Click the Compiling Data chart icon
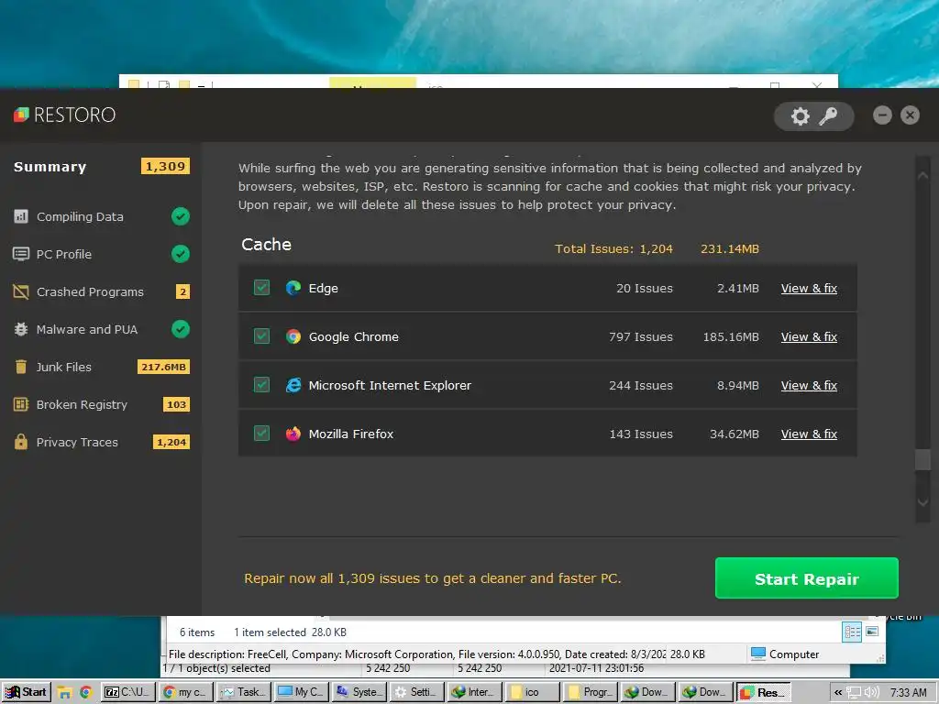Viewport: 939px width, 704px height. pos(21,216)
